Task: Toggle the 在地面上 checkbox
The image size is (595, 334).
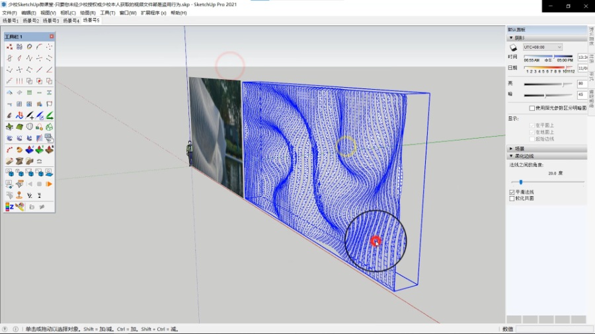Action: [x=532, y=132]
